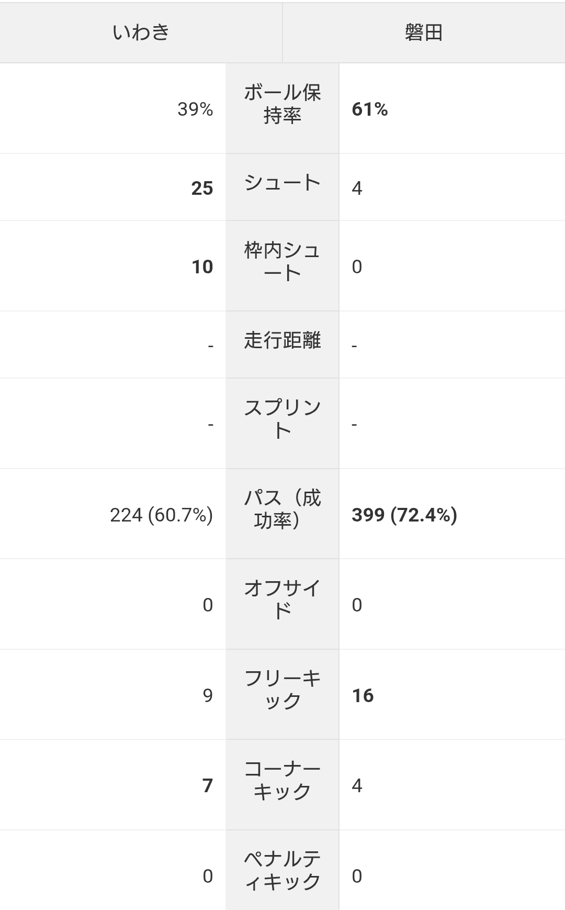
Task: Click the 399 (72.4%) pass value
Action: 404,515
